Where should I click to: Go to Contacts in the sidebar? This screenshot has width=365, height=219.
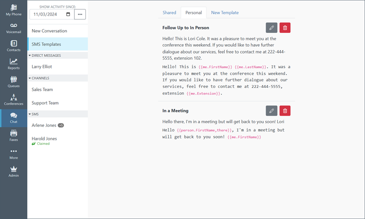tap(13, 46)
